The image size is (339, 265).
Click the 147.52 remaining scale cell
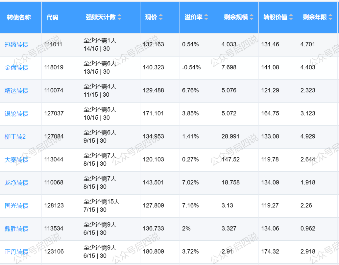click(231, 159)
